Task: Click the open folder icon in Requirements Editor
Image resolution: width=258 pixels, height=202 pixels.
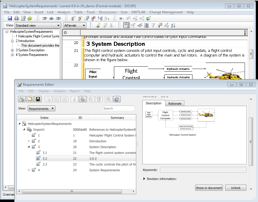Action: click(30, 99)
